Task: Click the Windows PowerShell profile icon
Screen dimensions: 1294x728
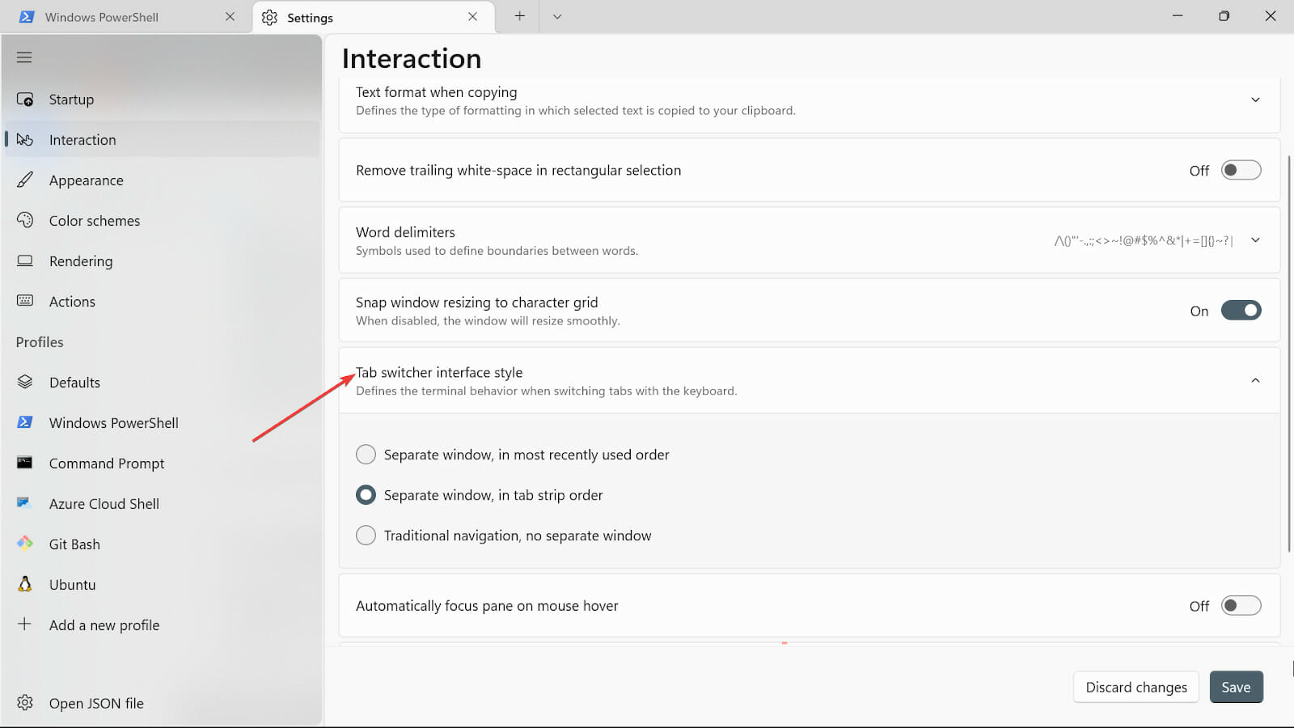Action: click(x=25, y=422)
